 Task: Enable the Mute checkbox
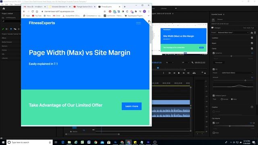pos(214,133)
